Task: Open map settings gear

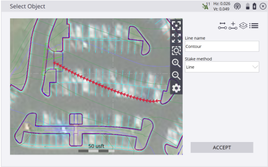Action: 176,88
